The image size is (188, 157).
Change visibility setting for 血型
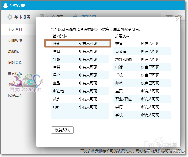[88, 83]
